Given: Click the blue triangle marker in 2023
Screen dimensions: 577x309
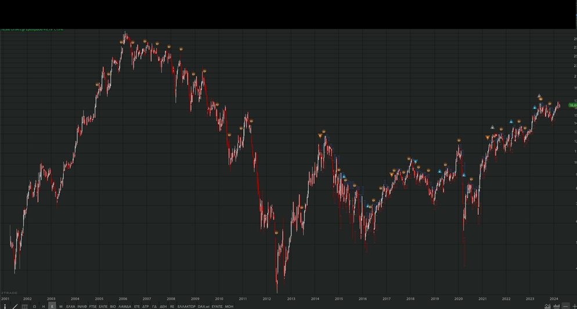Looking at the screenshot, I should [535, 107].
